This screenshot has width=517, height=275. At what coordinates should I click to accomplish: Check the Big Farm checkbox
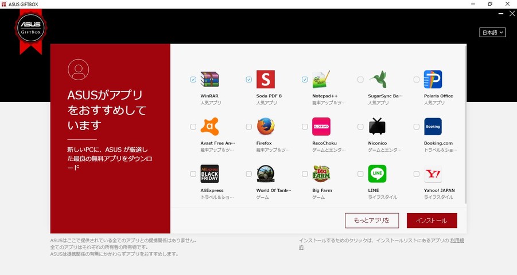click(305, 174)
